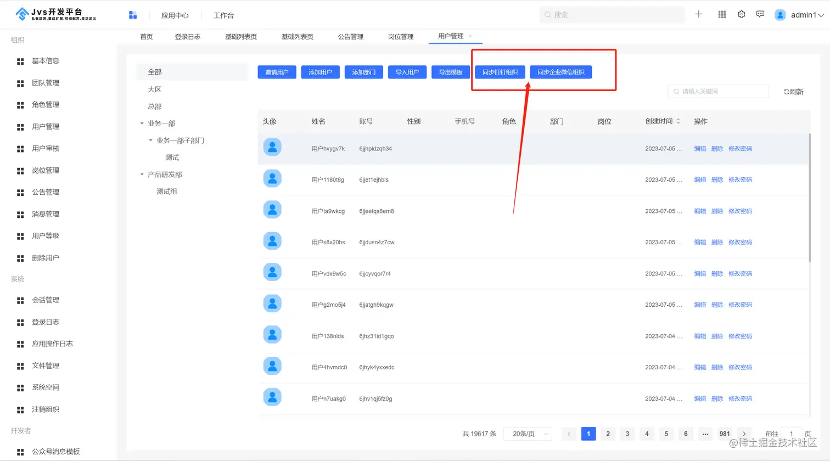This screenshot has width=830, height=461.
Task: Open the plus add icon in header
Action: [x=699, y=14]
